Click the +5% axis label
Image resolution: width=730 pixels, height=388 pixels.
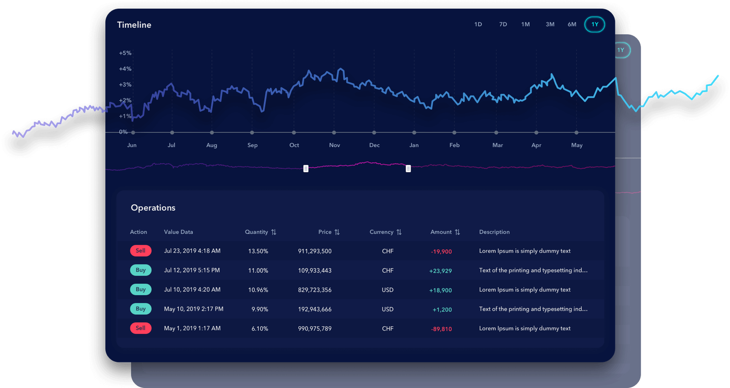click(x=125, y=53)
